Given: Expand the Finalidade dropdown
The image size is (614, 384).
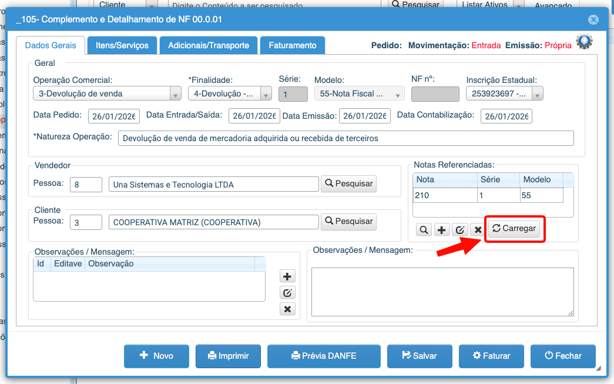Looking at the screenshot, I should tap(266, 94).
